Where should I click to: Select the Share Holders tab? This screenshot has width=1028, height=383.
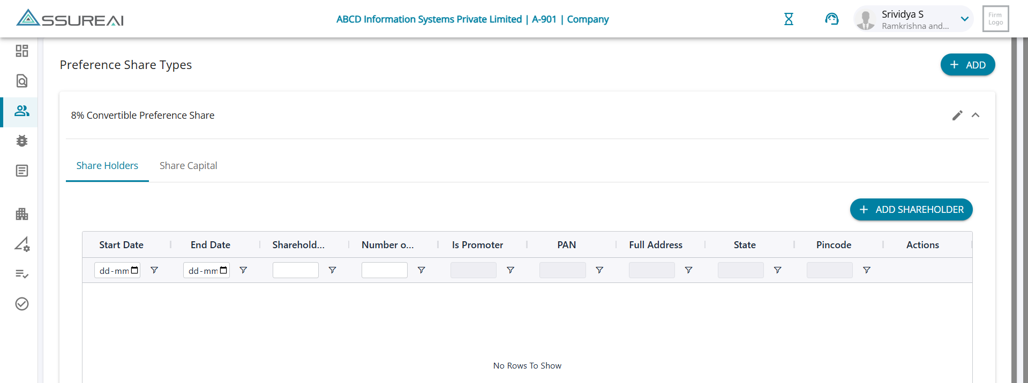[x=107, y=166]
